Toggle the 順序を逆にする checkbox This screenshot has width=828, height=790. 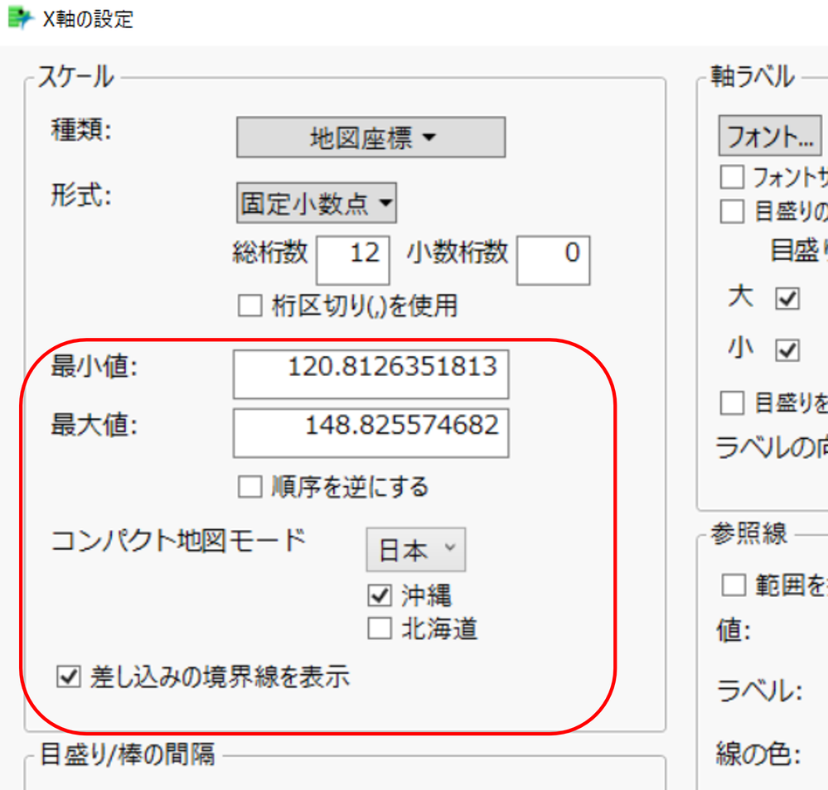249,487
